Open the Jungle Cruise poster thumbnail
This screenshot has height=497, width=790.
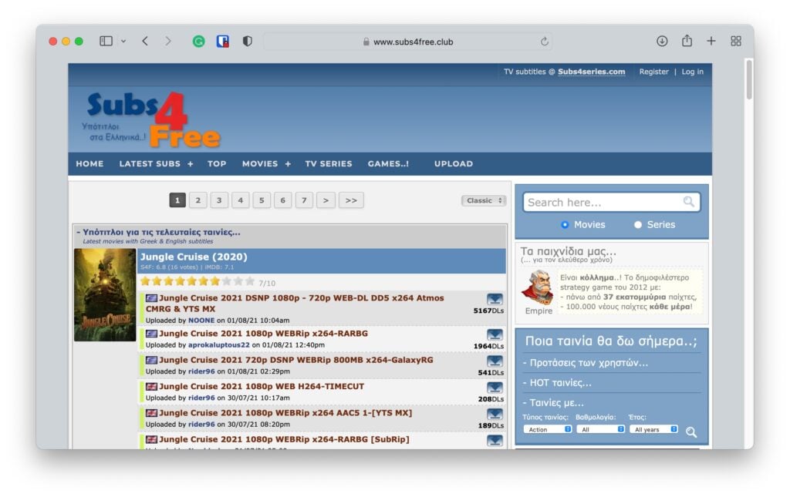click(x=105, y=295)
